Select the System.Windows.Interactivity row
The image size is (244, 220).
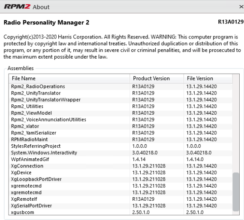pyautogui.click(x=120, y=153)
